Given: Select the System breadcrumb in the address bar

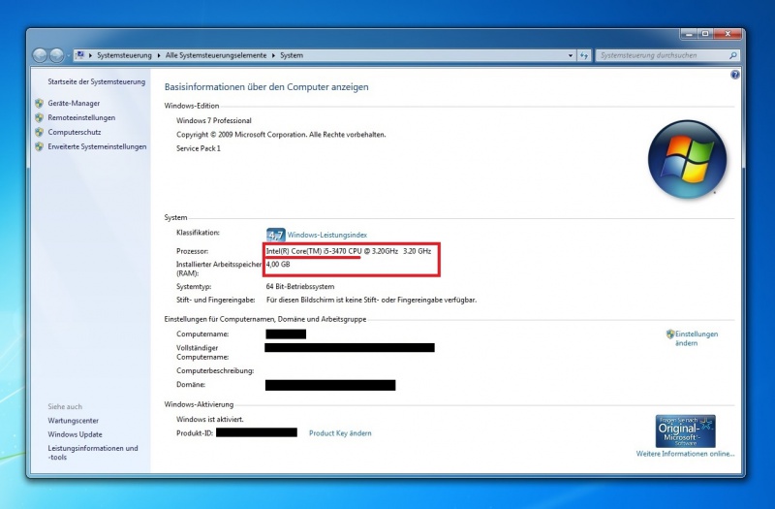Looking at the screenshot, I should [292, 55].
